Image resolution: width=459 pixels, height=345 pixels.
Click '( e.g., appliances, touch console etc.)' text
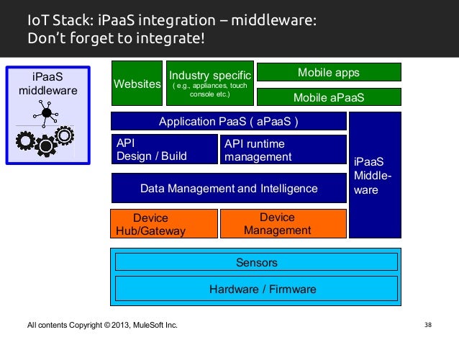pos(210,90)
